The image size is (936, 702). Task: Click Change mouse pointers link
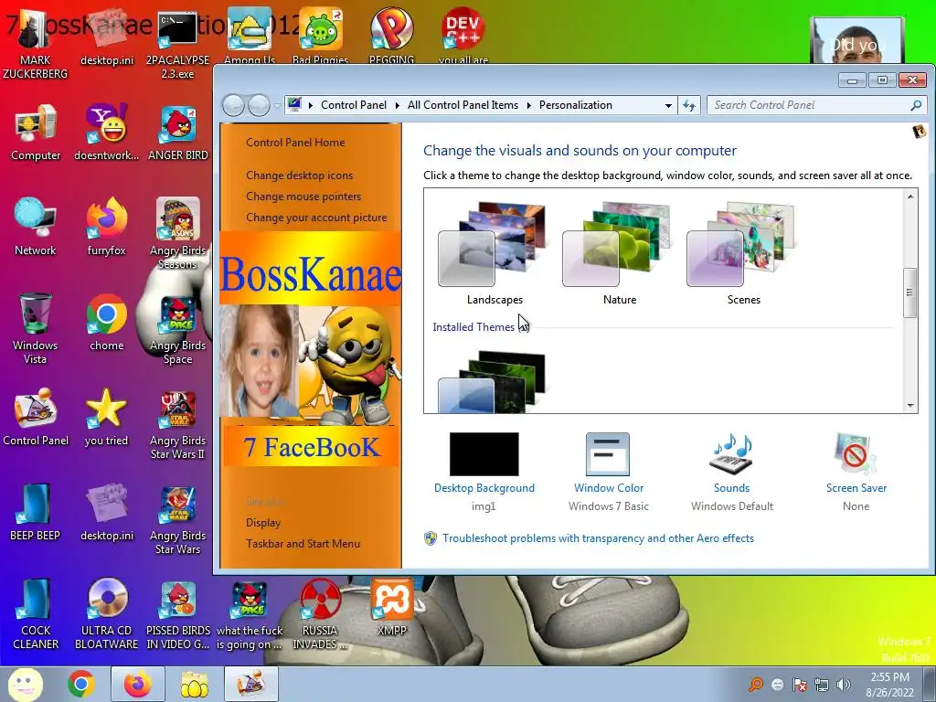click(303, 197)
